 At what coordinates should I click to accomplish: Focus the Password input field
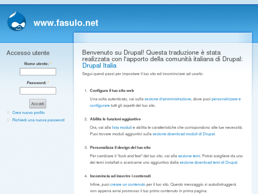coord(38,91)
